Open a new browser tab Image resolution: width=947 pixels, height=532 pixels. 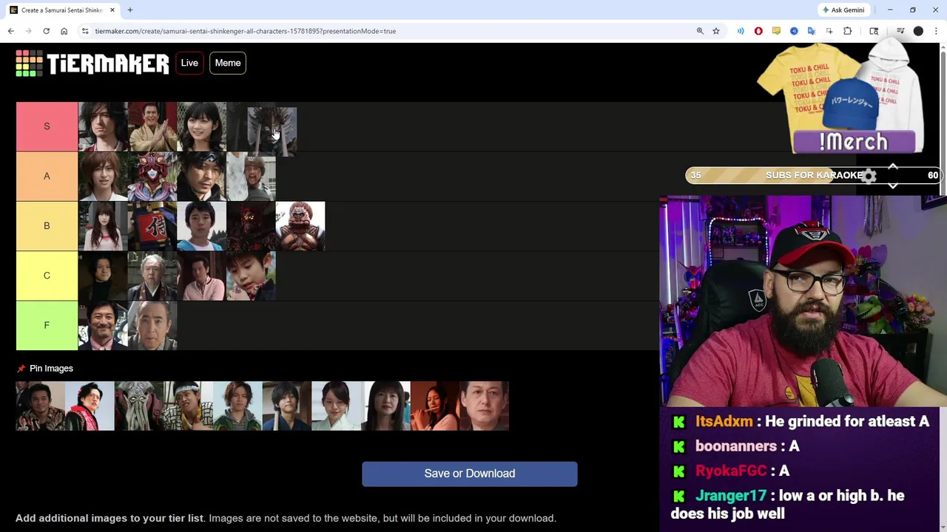pyautogui.click(x=130, y=10)
